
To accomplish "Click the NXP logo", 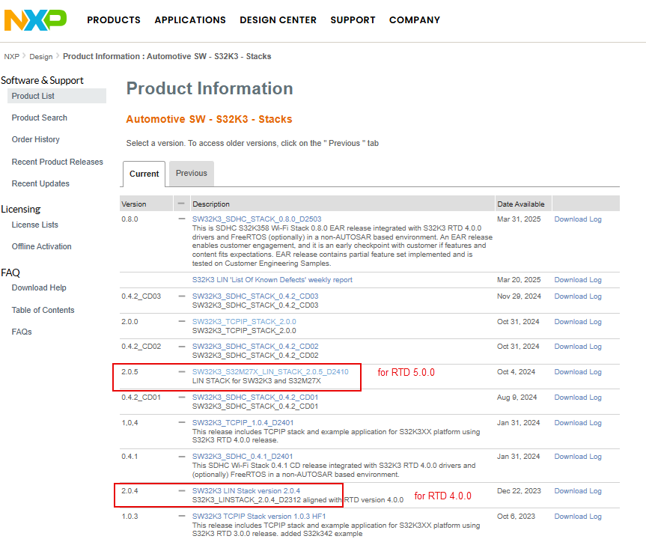I will click(x=35, y=20).
